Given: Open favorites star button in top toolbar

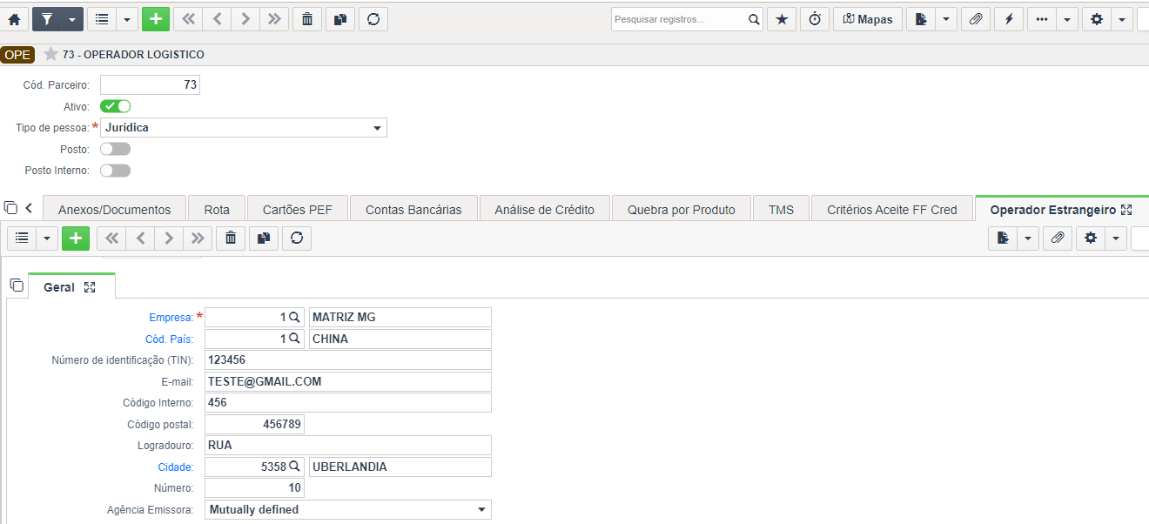Looking at the screenshot, I should click(782, 19).
